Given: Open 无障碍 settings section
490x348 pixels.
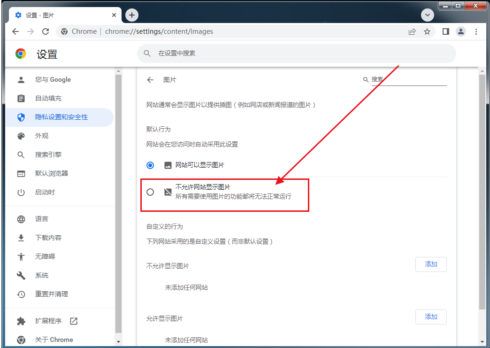Looking at the screenshot, I should (x=60, y=257).
